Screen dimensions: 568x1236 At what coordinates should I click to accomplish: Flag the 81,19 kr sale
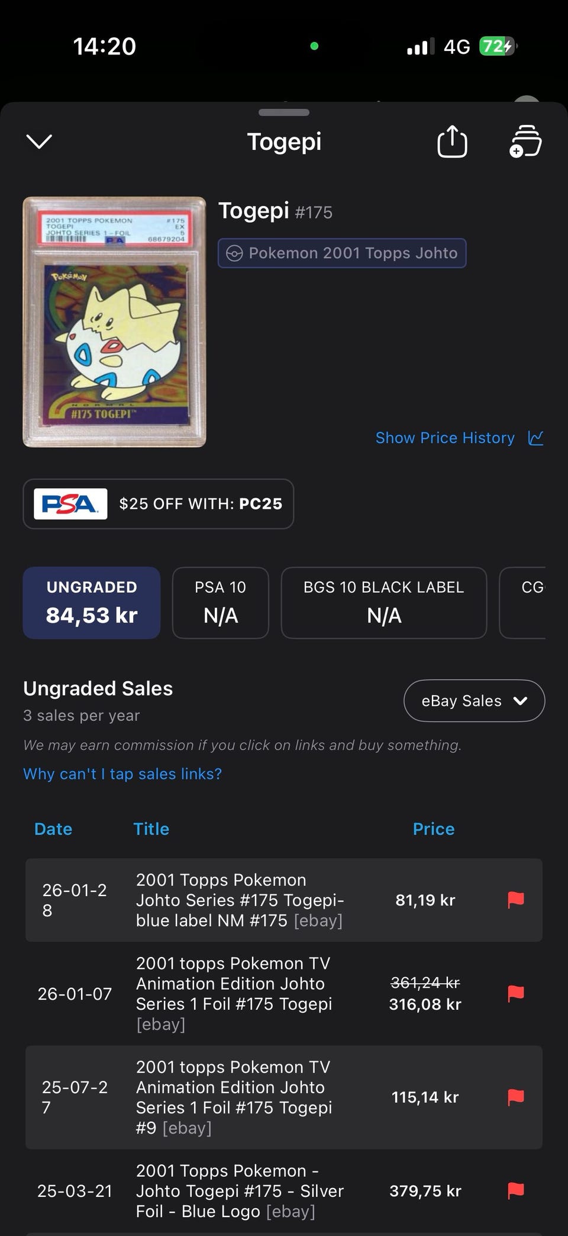tap(516, 900)
